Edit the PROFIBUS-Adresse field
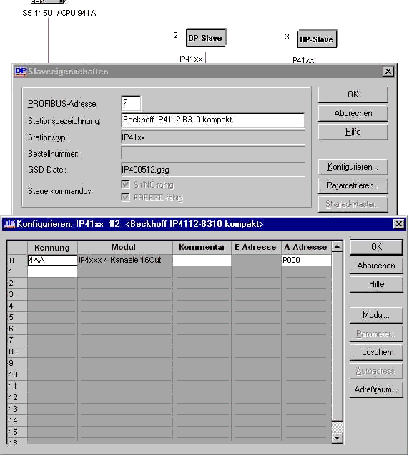 click(x=131, y=103)
